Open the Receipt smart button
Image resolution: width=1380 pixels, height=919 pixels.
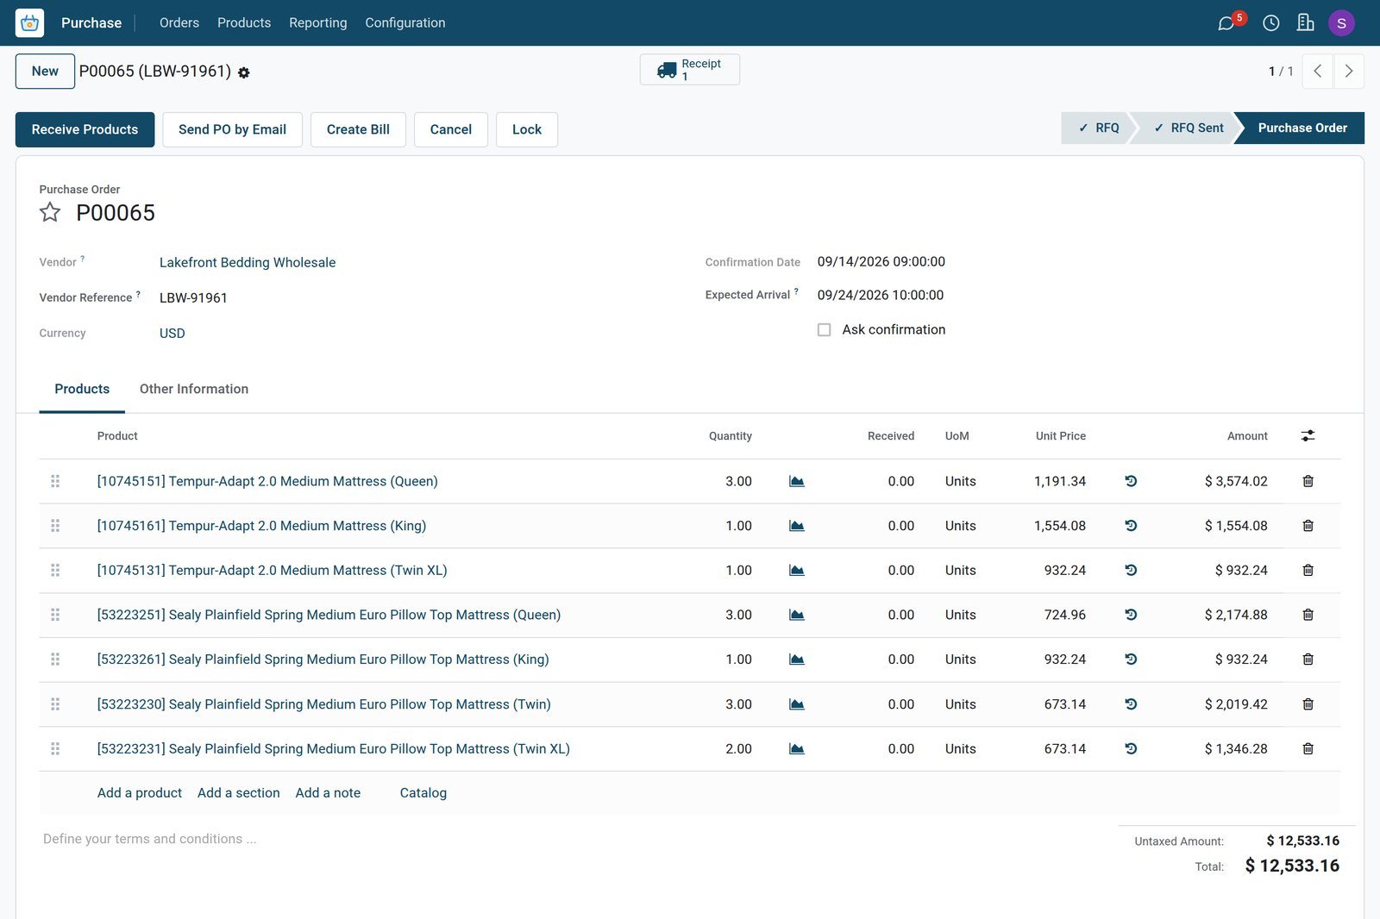[690, 70]
